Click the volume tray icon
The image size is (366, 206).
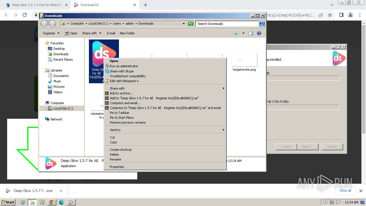(x=325, y=202)
